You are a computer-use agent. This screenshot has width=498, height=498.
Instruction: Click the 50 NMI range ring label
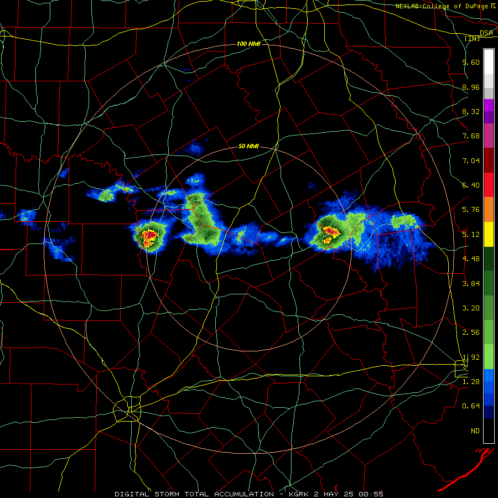248,147
